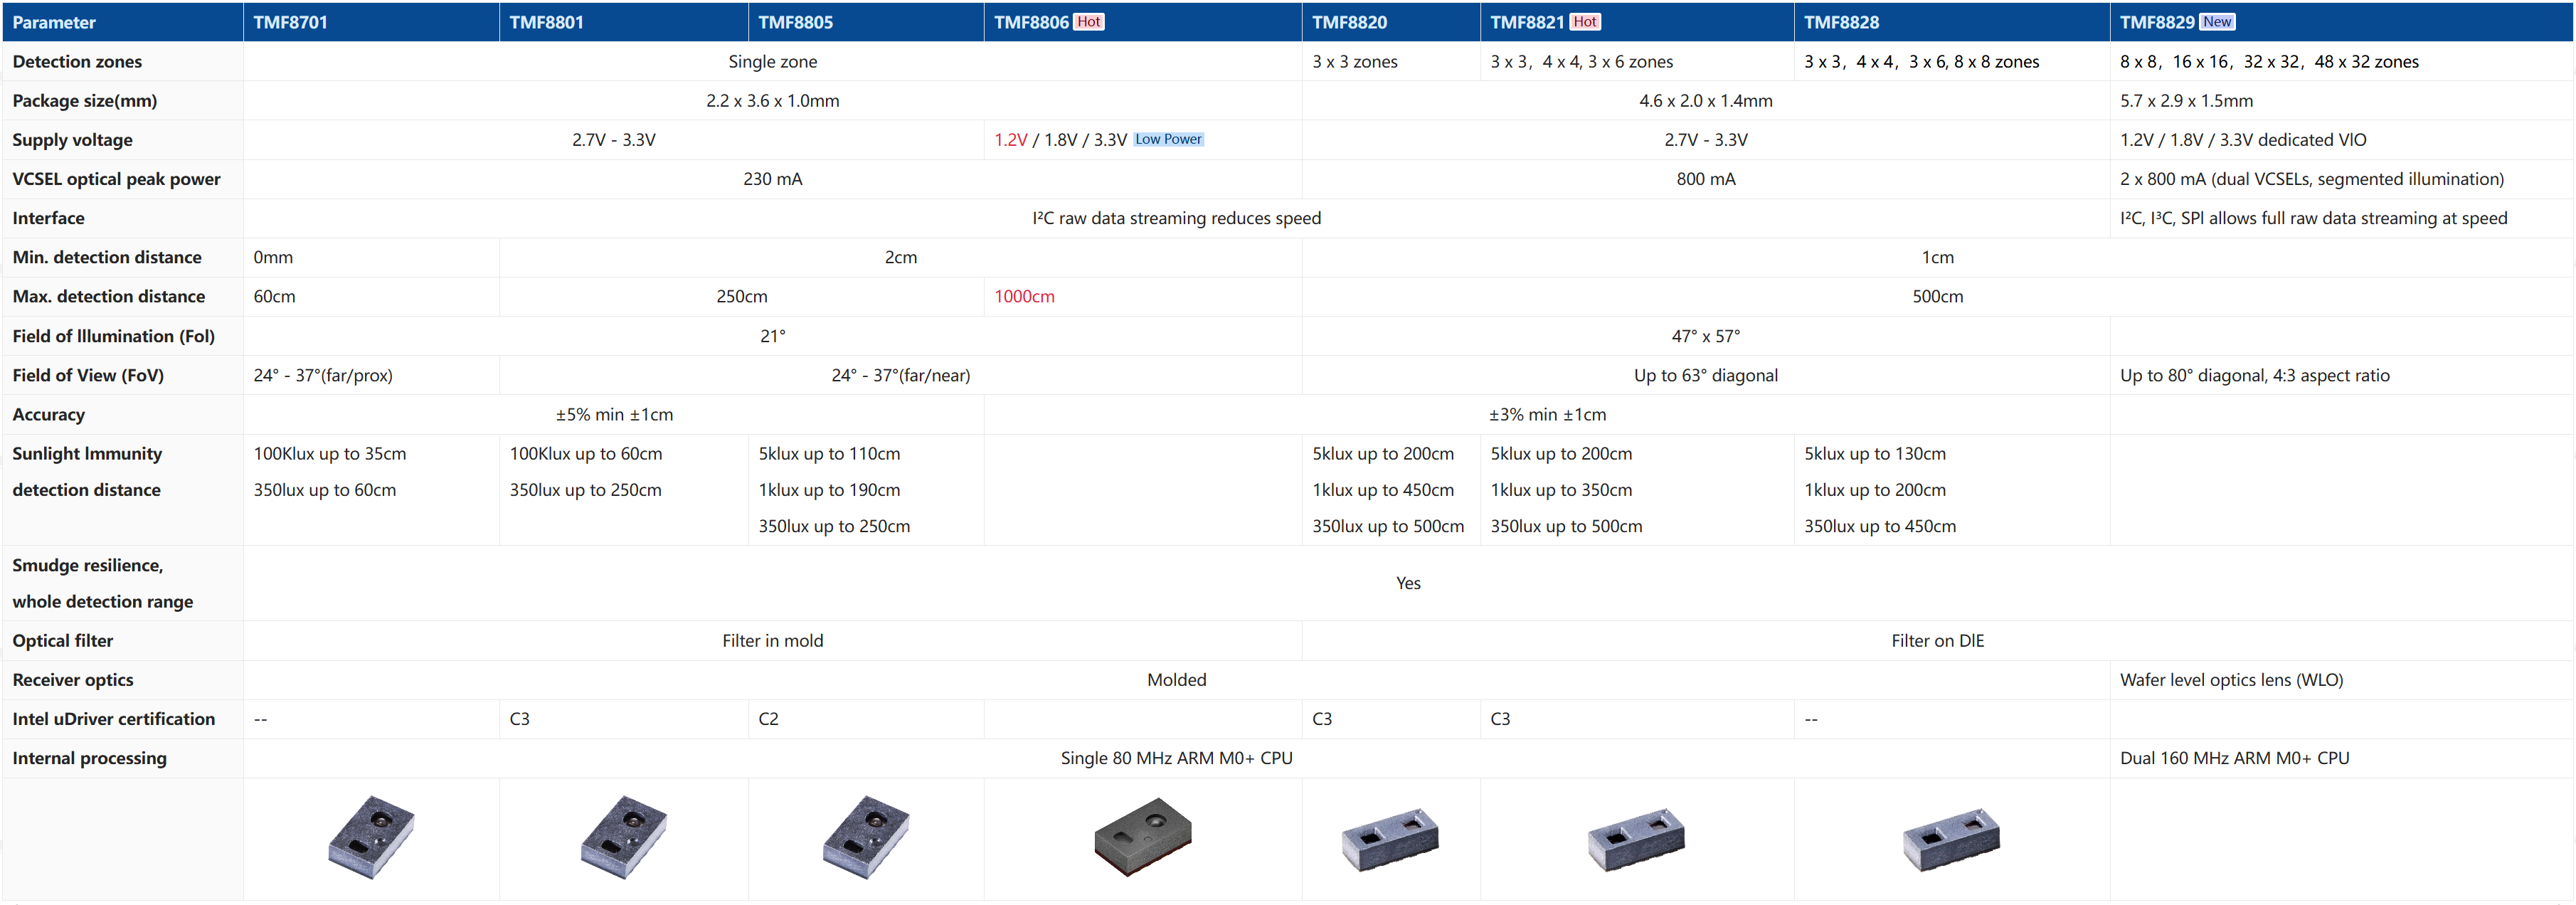The height and width of the screenshot is (905, 2576).
Task: Select the TMF8820 column header
Action: click(1391, 22)
